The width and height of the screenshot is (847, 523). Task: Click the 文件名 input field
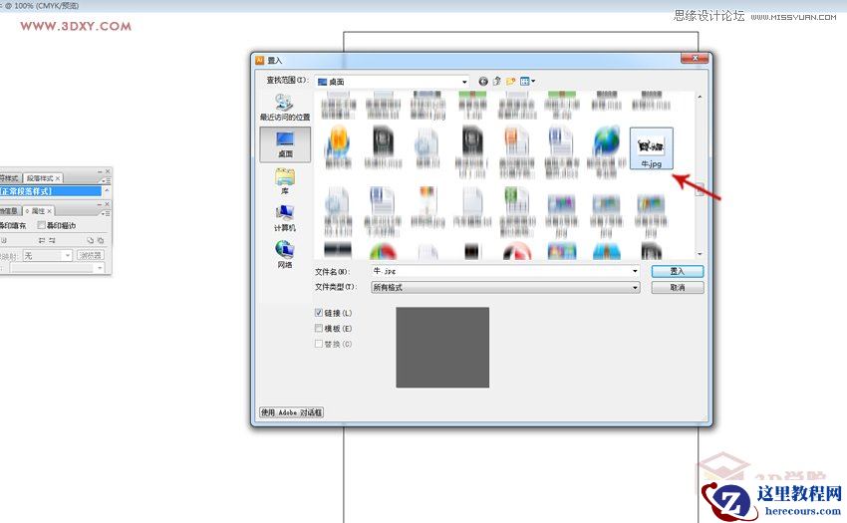point(505,271)
